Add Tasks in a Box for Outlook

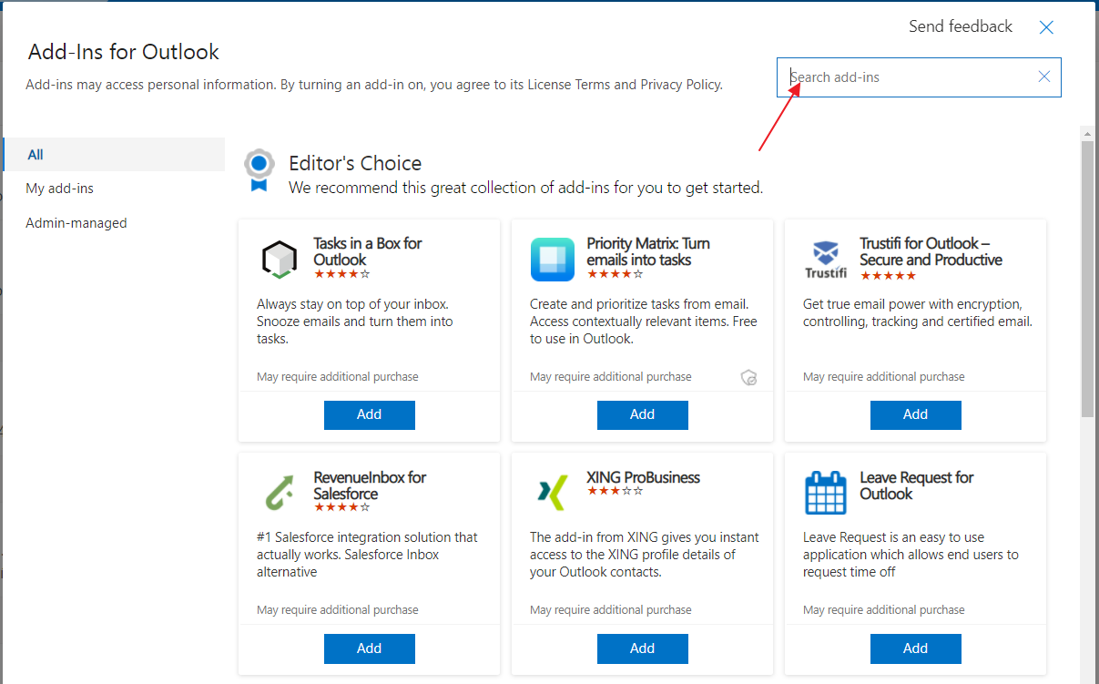point(370,414)
